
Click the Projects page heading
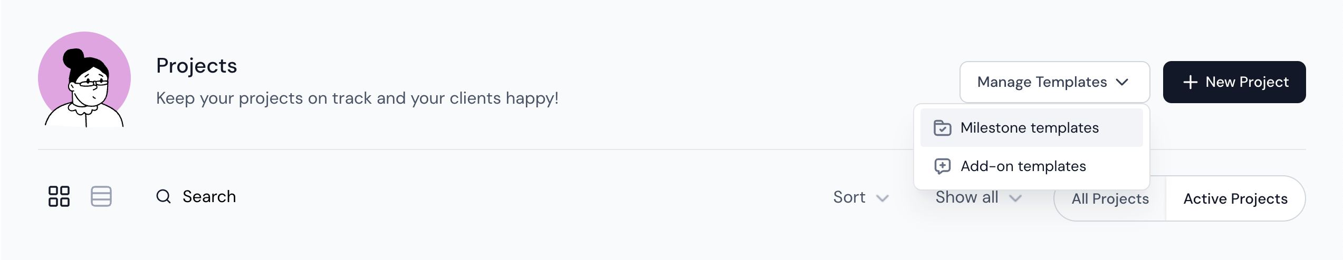(x=197, y=66)
